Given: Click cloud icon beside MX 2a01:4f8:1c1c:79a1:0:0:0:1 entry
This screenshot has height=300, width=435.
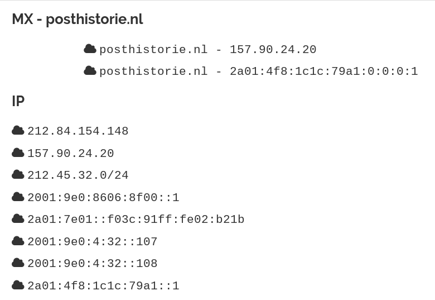Looking at the screenshot, I should coord(90,71).
